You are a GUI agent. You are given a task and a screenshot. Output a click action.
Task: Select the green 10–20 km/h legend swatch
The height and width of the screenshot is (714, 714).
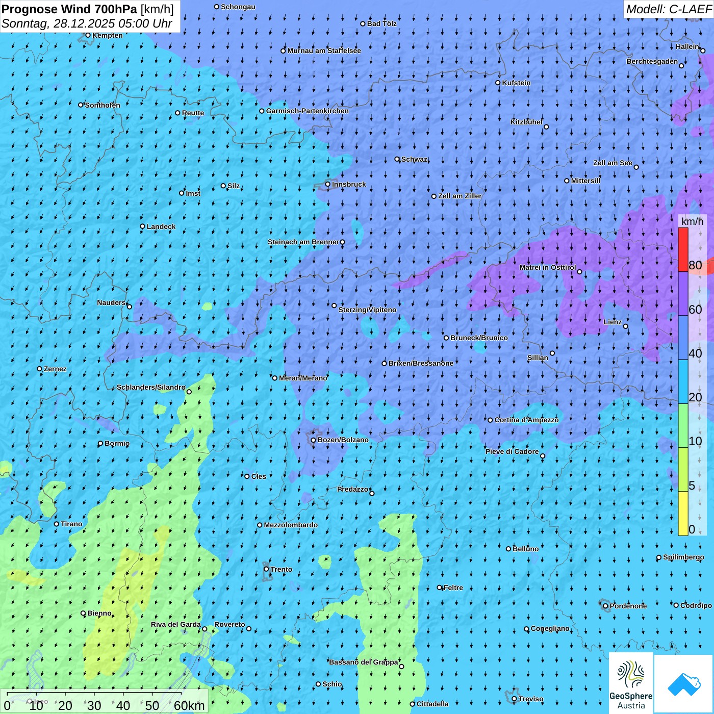pyautogui.click(x=683, y=426)
